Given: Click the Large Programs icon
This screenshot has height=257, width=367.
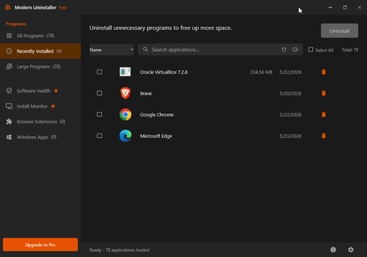Looking at the screenshot, I should click(x=9, y=66).
